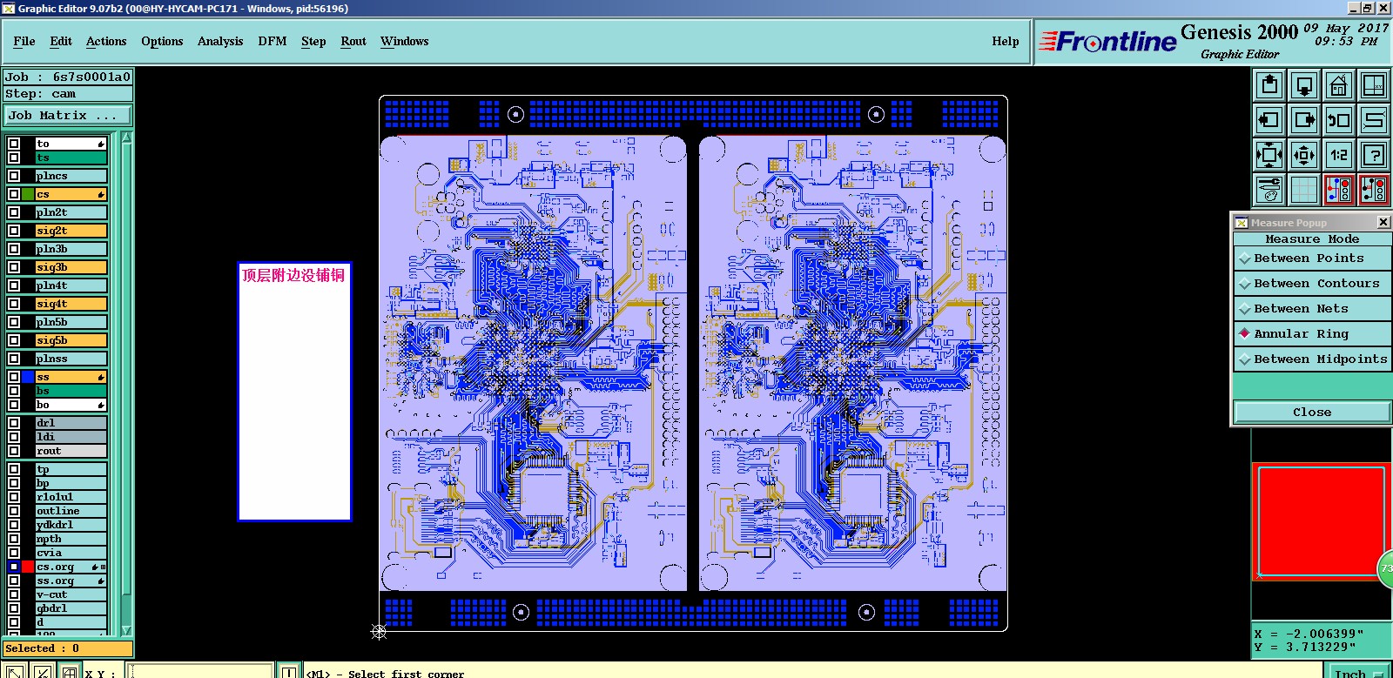
Task: Open the Edit menu
Action: pyautogui.click(x=61, y=41)
